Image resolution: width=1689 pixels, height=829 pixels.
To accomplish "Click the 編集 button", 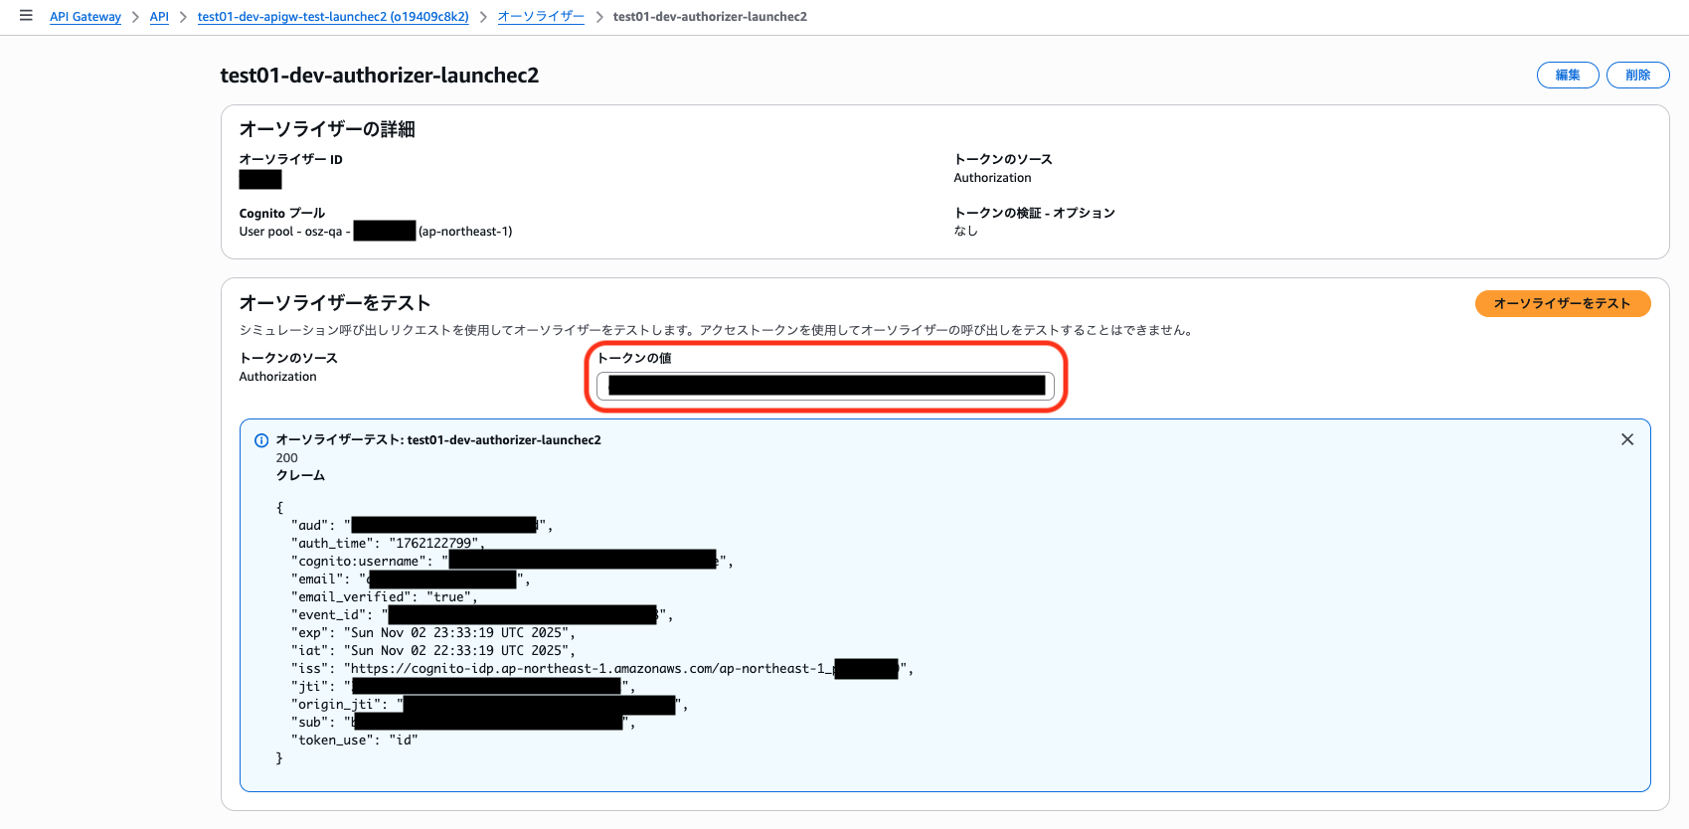I will [x=1568, y=75].
